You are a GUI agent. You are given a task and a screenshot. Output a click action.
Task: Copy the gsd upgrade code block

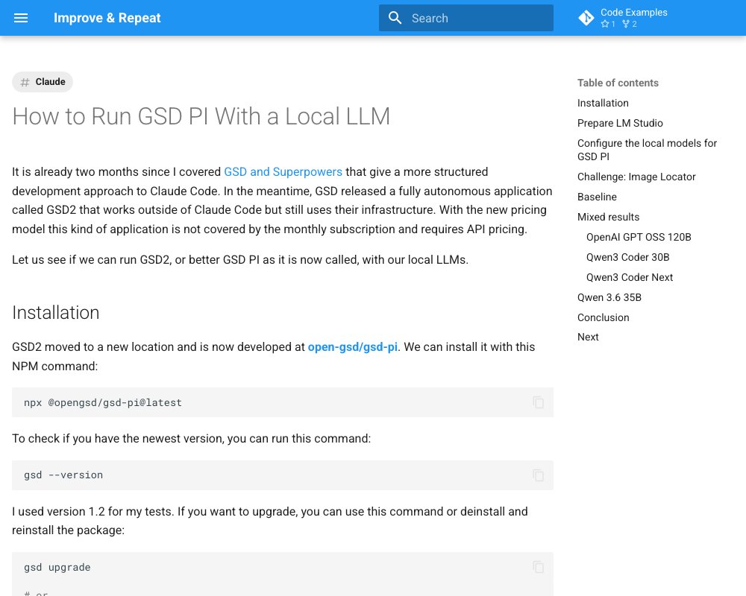538,567
